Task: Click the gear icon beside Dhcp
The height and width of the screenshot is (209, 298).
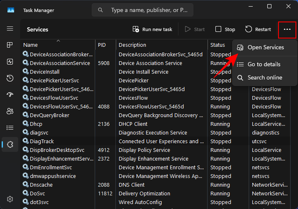Action: pyautogui.click(x=25, y=124)
